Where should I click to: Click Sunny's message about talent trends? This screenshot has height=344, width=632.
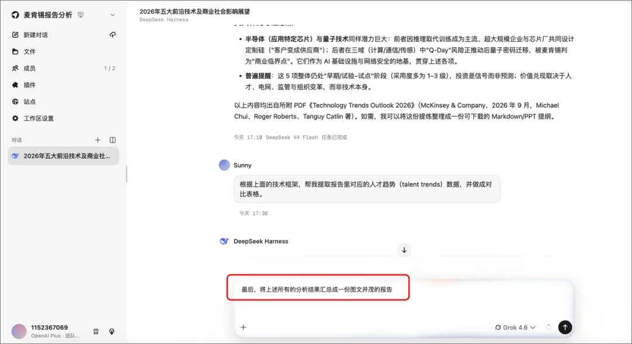(367, 189)
